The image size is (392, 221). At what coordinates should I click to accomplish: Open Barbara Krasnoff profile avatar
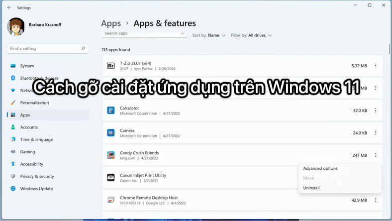pos(16,26)
